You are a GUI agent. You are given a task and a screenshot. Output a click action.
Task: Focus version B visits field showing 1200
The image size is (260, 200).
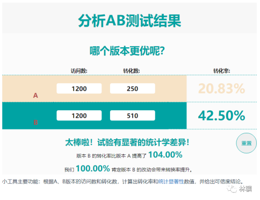click(79, 116)
